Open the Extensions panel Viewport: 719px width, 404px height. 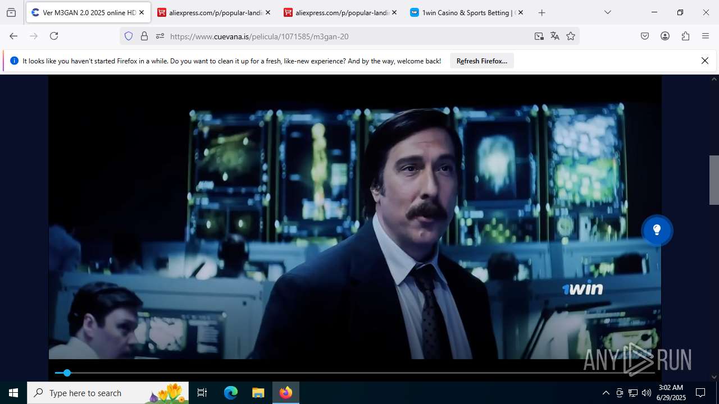685,36
